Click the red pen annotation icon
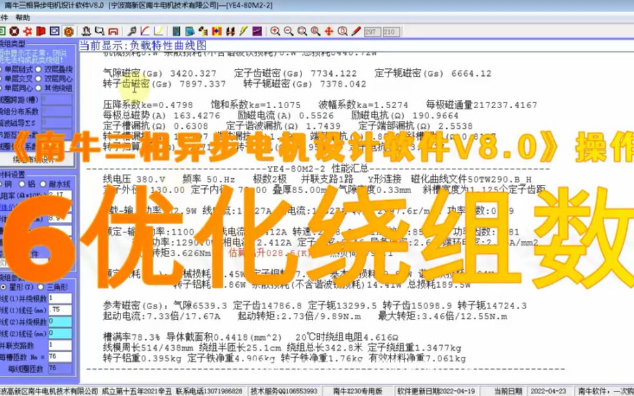The width and height of the screenshot is (634, 396). [354, 31]
